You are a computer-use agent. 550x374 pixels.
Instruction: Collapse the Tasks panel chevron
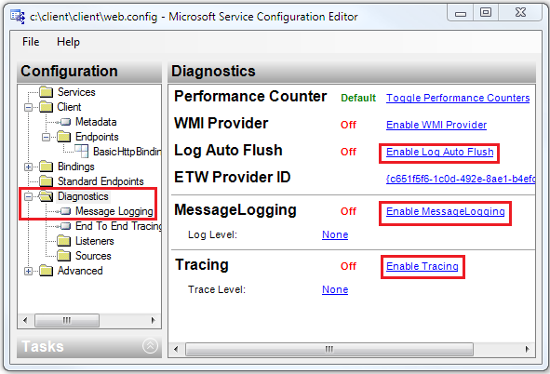(x=150, y=346)
